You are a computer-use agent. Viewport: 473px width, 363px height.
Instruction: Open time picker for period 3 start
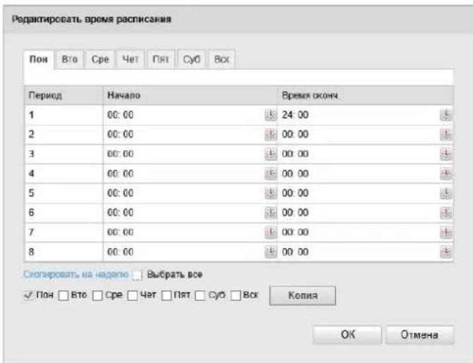click(271, 154)
